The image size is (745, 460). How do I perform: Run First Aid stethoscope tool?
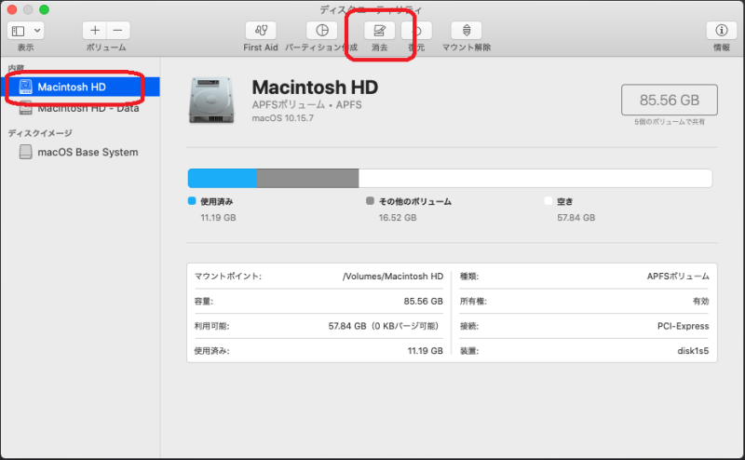tap(261, 31)
